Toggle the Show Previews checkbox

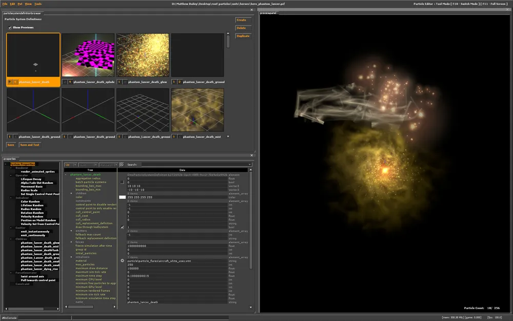(10, 27)
